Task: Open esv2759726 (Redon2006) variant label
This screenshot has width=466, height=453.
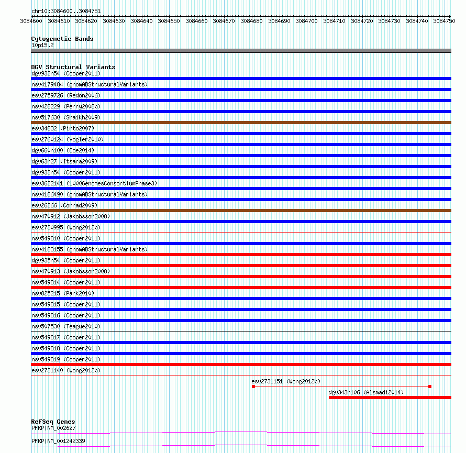Action: click(66, 95)
